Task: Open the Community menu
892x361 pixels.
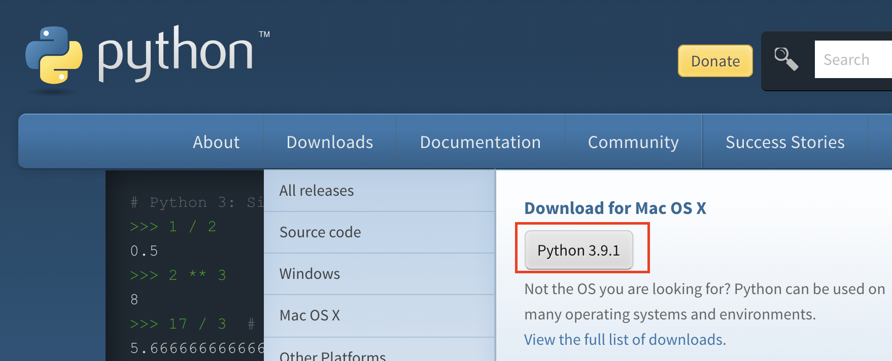Action: click(x=633, y=142)
